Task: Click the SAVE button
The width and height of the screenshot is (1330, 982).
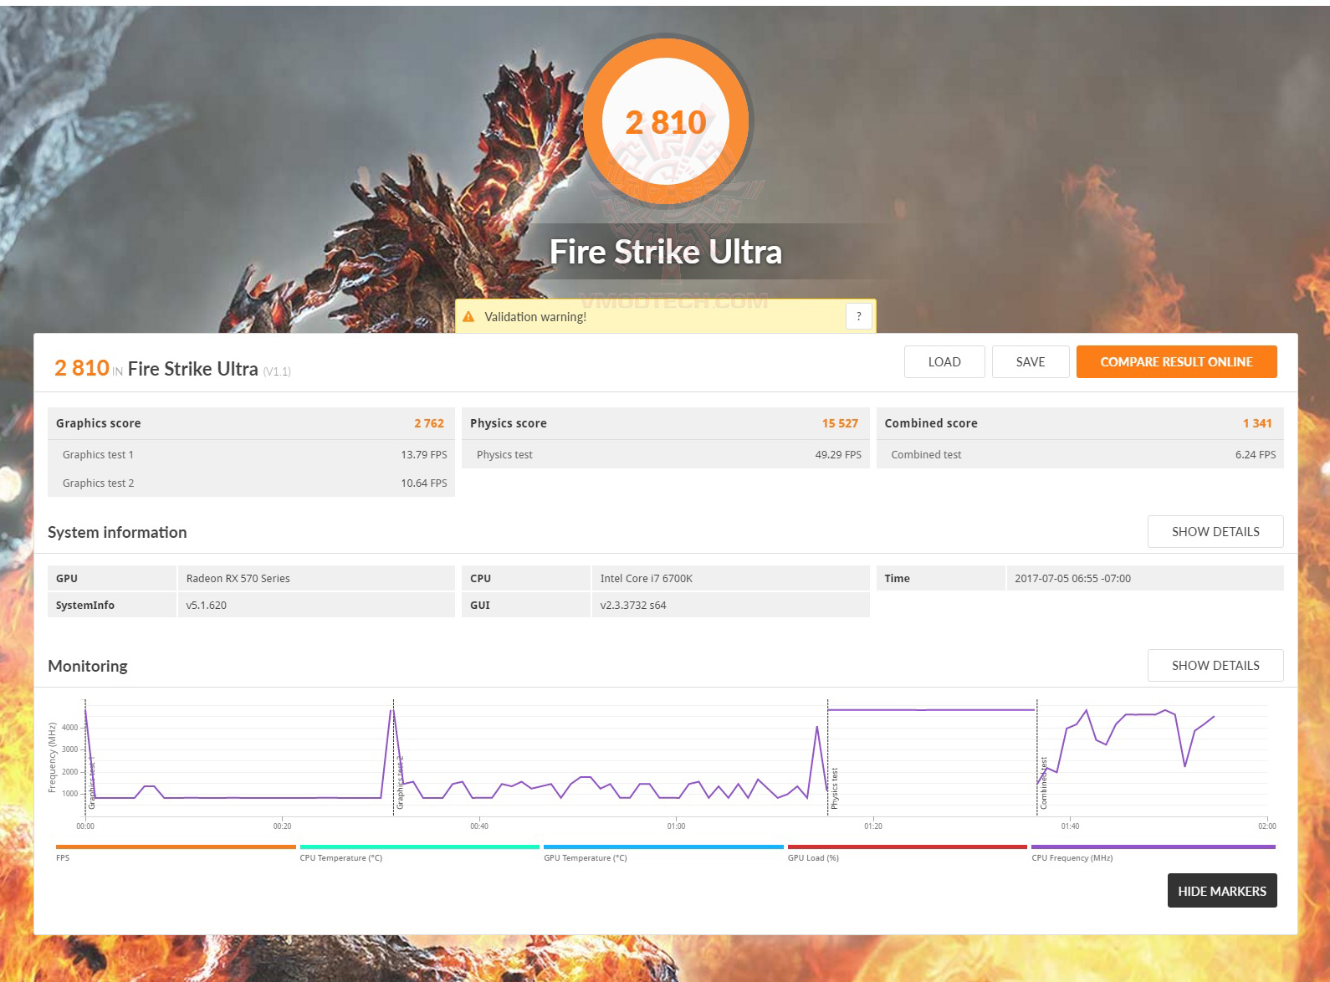Action: click(1031, 362)
